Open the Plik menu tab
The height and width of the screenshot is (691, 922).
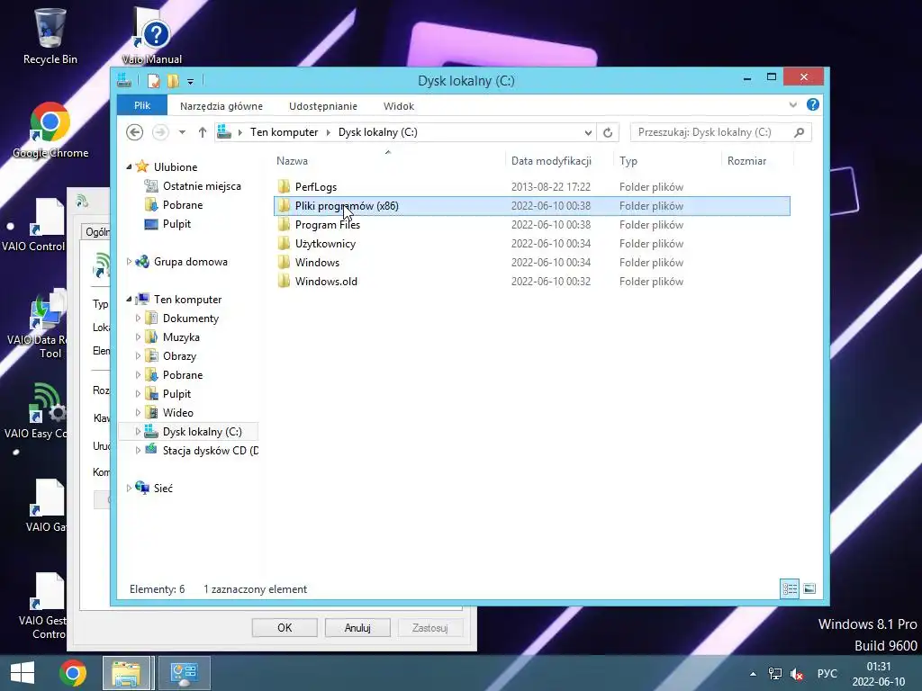point(142,106)
